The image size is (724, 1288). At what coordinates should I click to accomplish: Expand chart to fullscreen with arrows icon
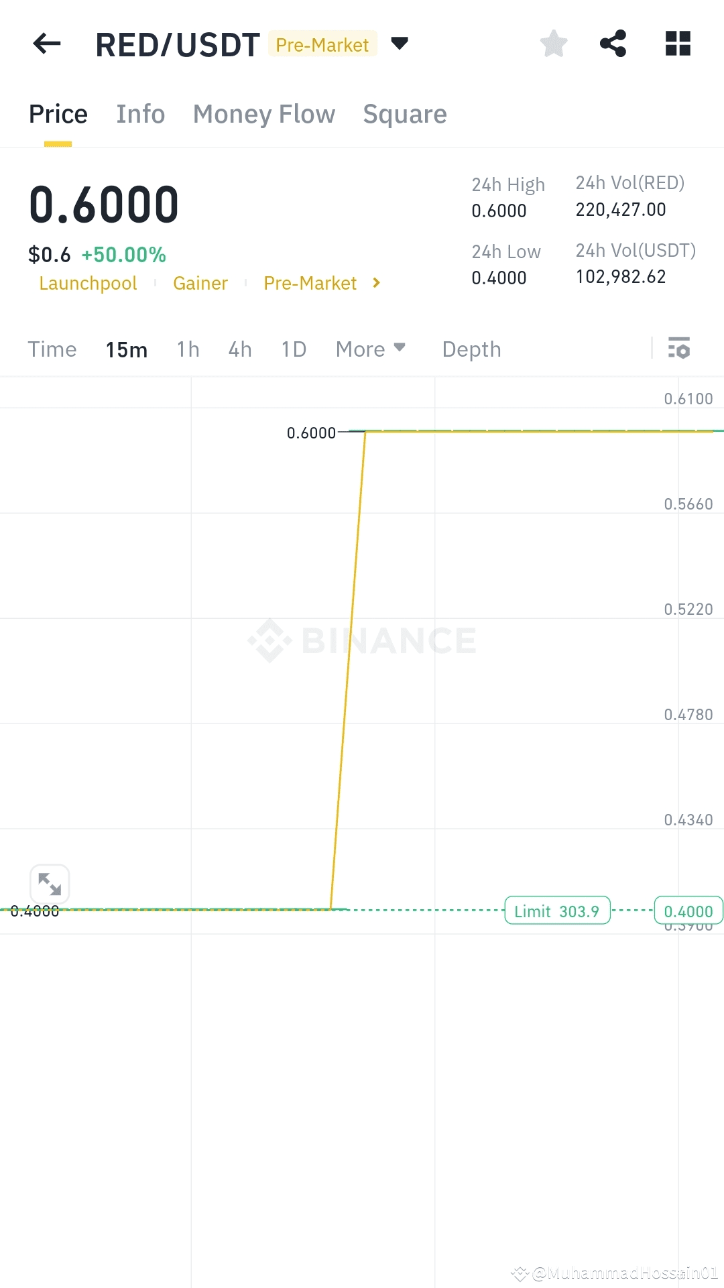(x=50, y=884)
